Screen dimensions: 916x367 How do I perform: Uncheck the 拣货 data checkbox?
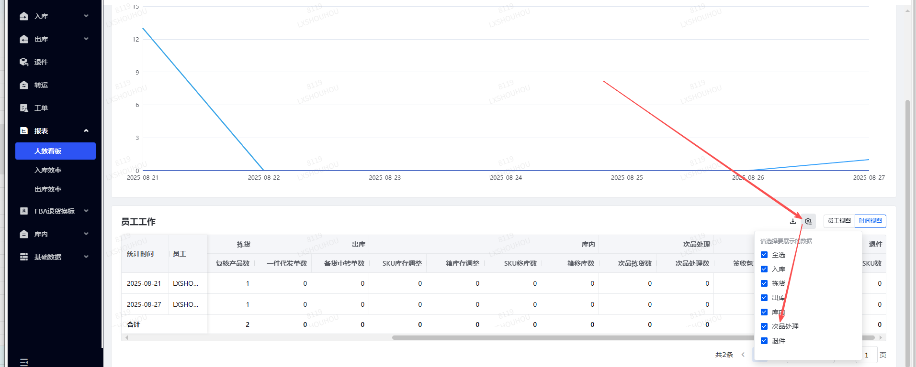[764, 283]
